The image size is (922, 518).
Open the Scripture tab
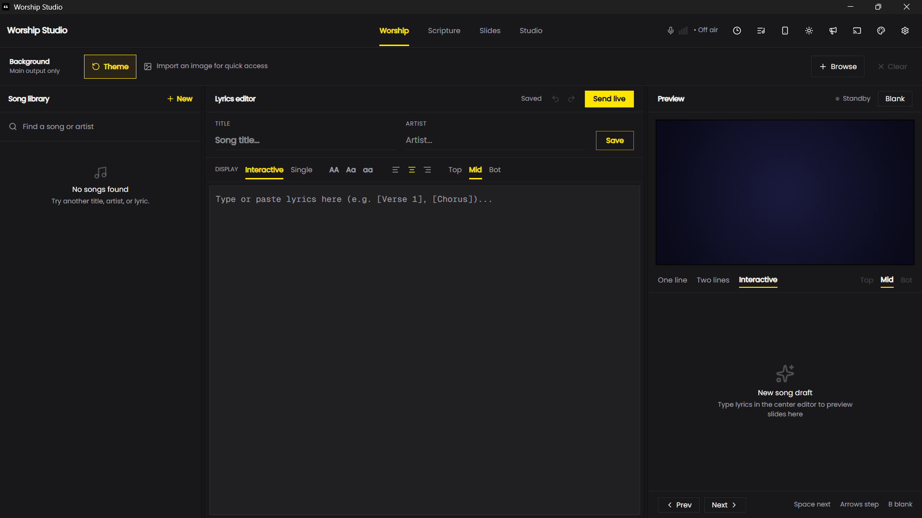tap(444, 31)
